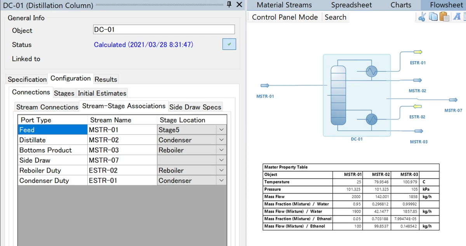Pin the DC-01 panel with the pin icon

point(229,5)
